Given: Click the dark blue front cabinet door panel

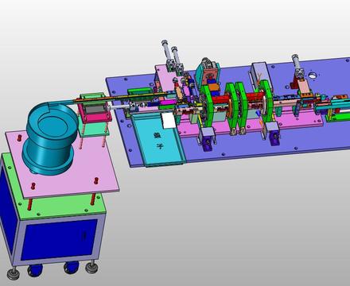Looking at the screenshot, I should coord(59,240).
